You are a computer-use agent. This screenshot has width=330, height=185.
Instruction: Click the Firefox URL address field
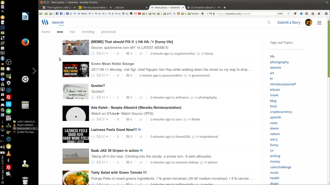pos(245,14)
